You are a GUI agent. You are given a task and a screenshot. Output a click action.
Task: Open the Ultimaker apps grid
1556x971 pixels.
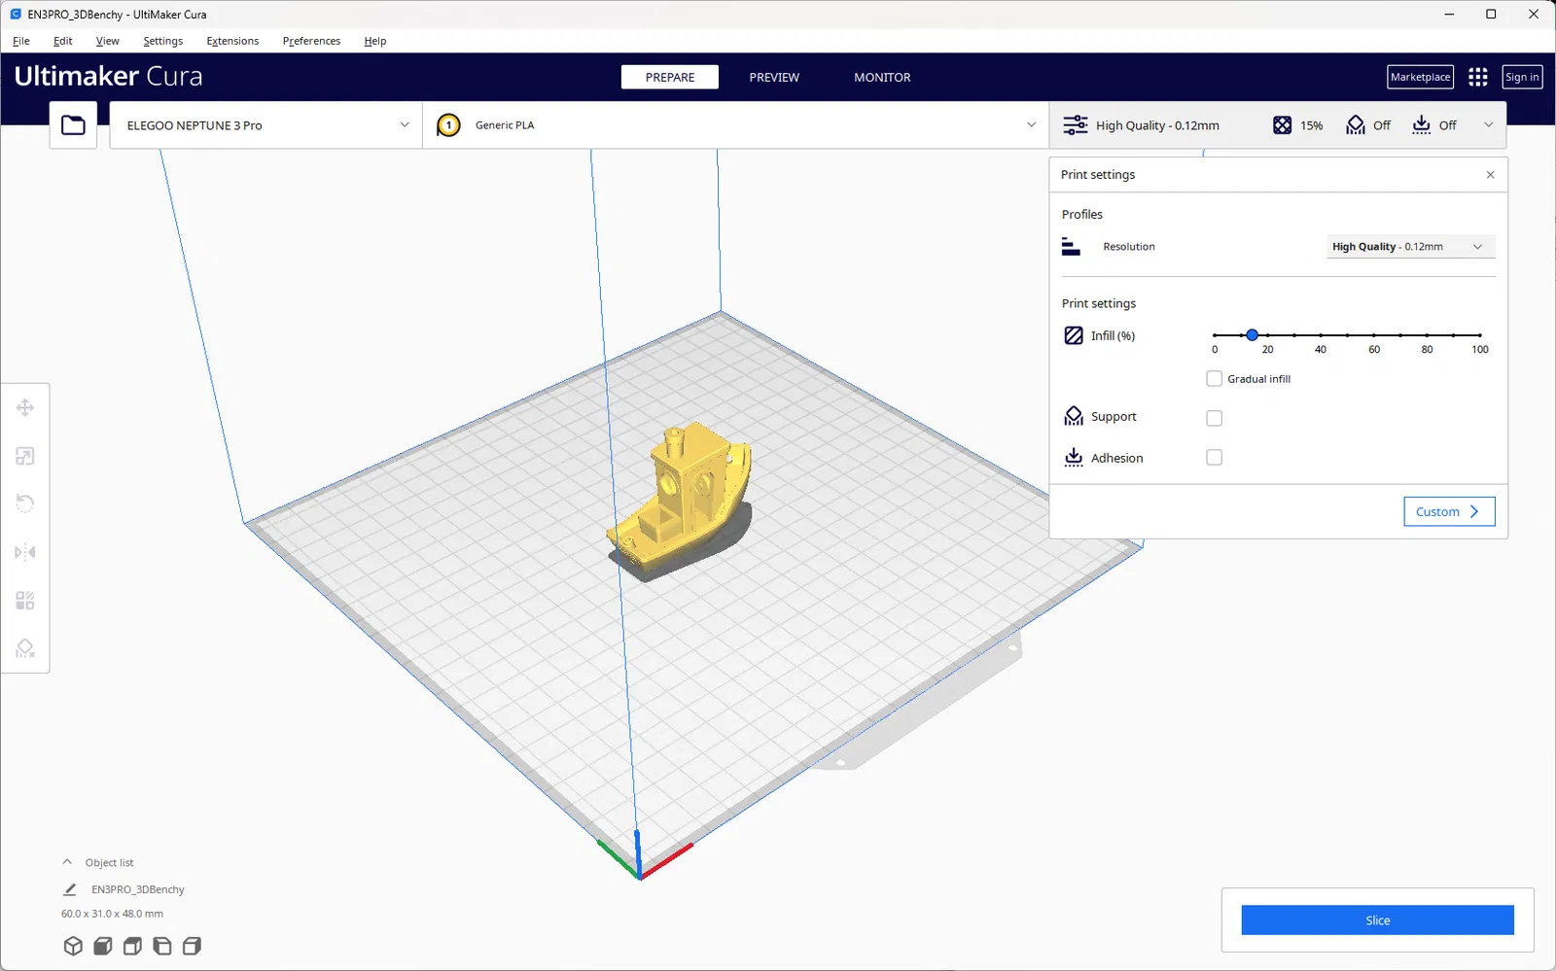1478,77
